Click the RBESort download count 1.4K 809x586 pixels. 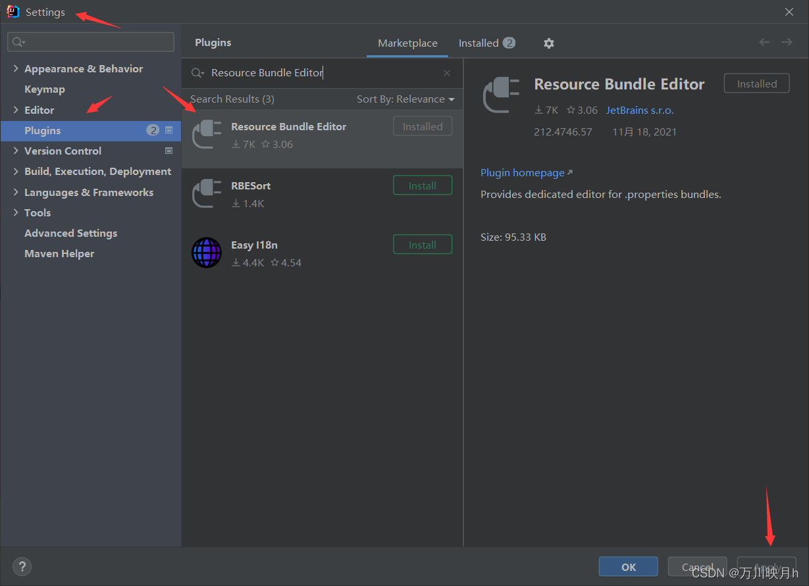point(248,203)
